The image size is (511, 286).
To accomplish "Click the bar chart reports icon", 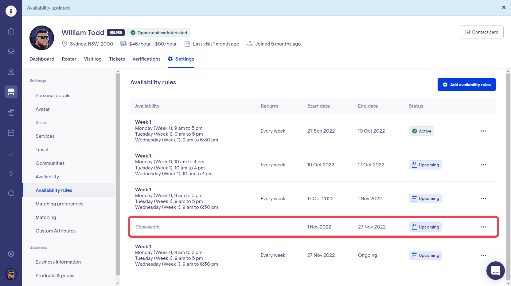I will 11,153.
